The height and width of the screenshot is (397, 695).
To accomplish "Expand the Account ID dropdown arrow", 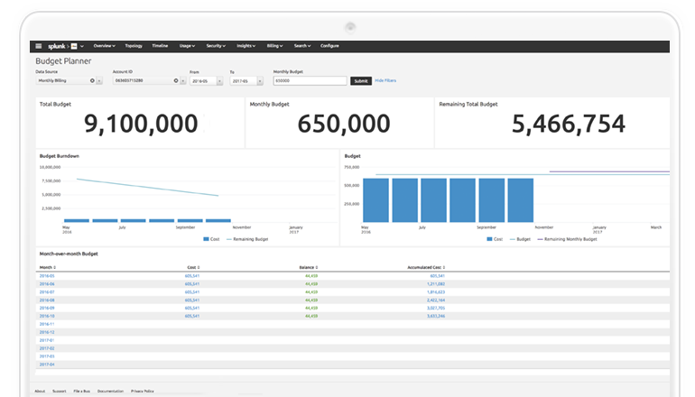I will pos(182,80).
